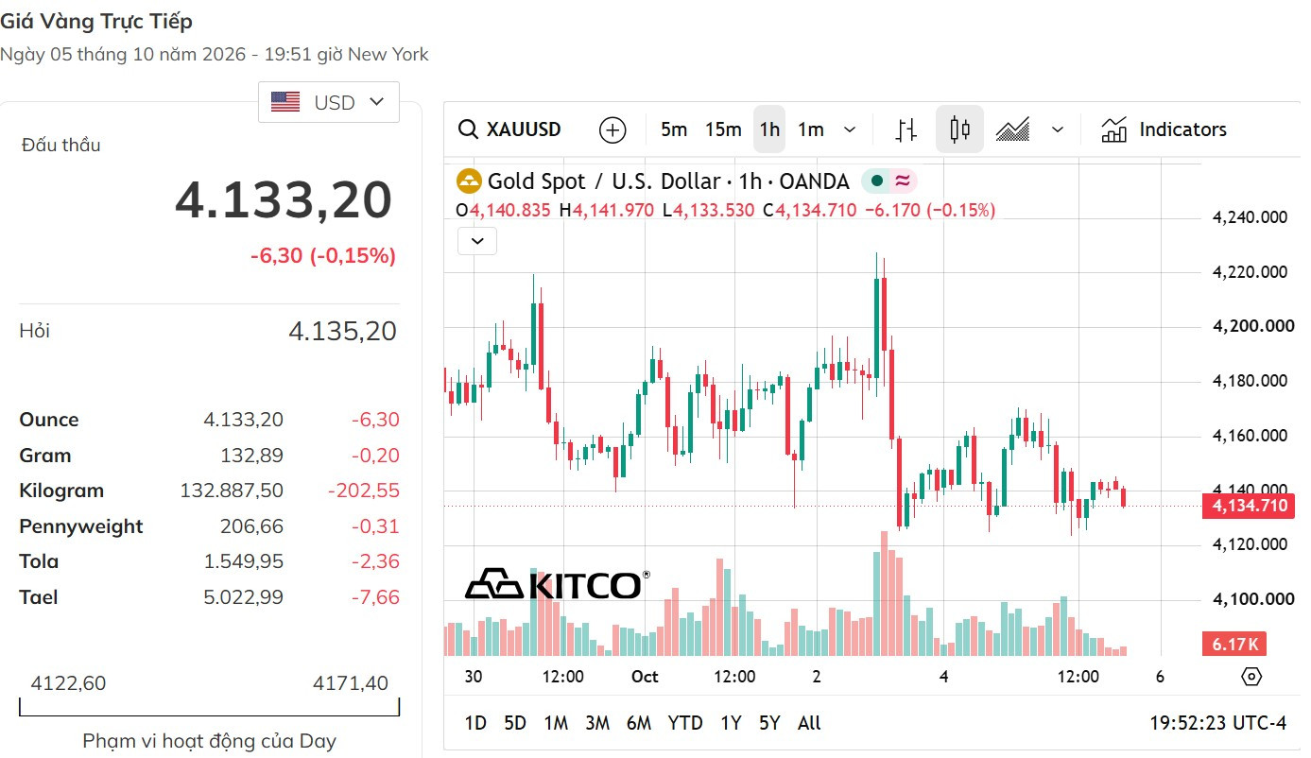The width and height of the screenshot is (1311, 758).
Task: Click the Gold Spot coin icon
Action: click(x=468, y=181)
